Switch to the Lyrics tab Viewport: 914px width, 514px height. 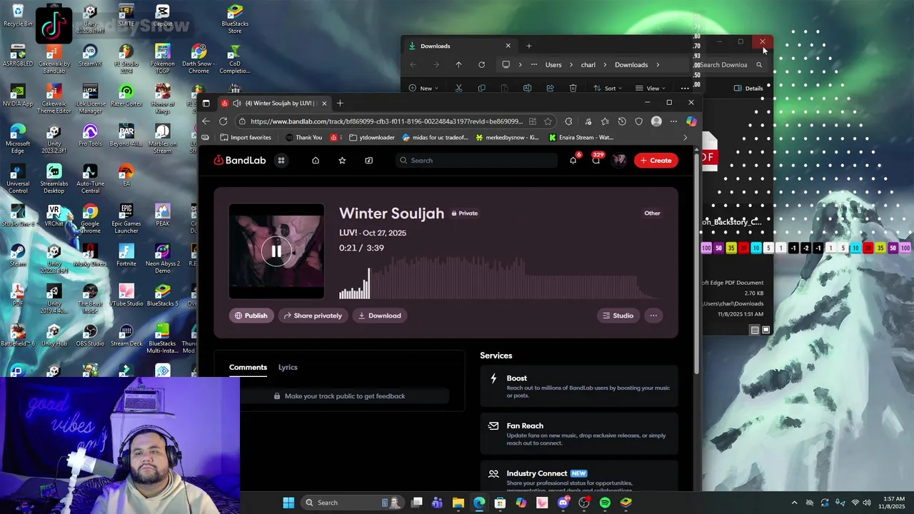(288, 367)
